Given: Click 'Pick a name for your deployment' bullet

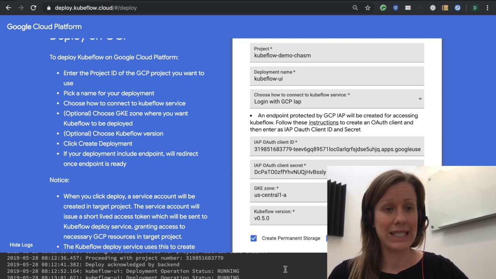Looking at the screenshot, I should tap(109, 93).
